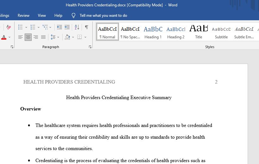259x164 pixels.
Task: Switch to the View ribbon tab
Action: pyautogui.click(x=42, y=16)
